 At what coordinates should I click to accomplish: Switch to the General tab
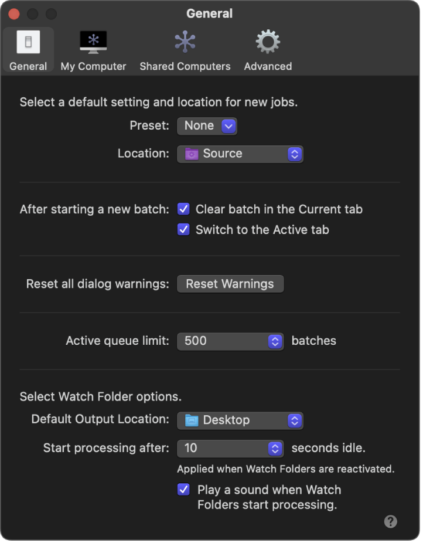point(28,49)
